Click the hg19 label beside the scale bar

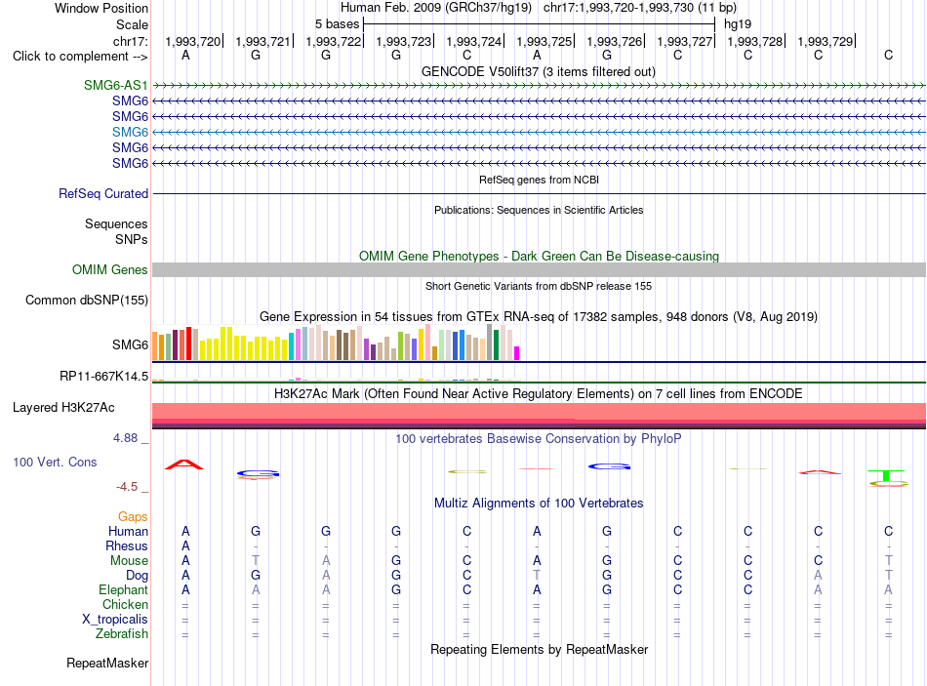click(x=738, y=24)
